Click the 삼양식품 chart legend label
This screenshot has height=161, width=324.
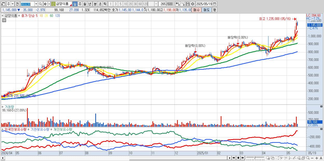click(11, 16)
